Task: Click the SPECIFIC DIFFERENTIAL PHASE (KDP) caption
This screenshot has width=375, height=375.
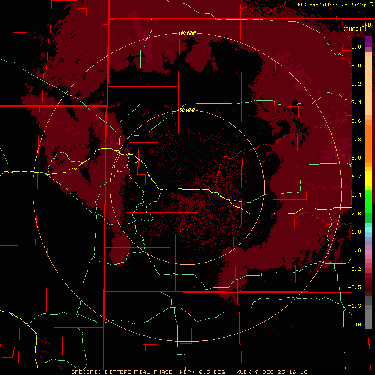Action: tap(134, 372)
